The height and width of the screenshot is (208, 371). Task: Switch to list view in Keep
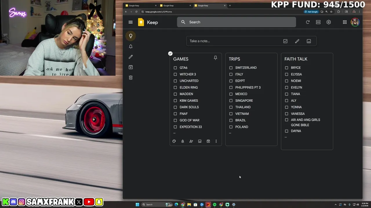tap(318, 22)
